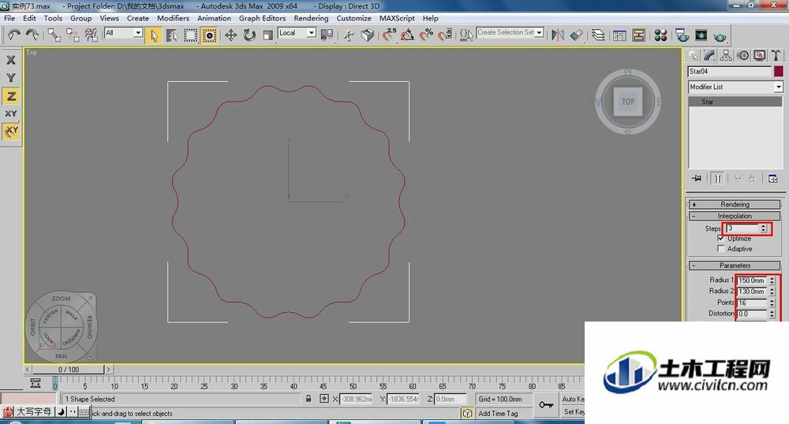The width and height of the screenshot is (789, 424).
Task: Click the Undo arrow icon
Action: (13, 35)
